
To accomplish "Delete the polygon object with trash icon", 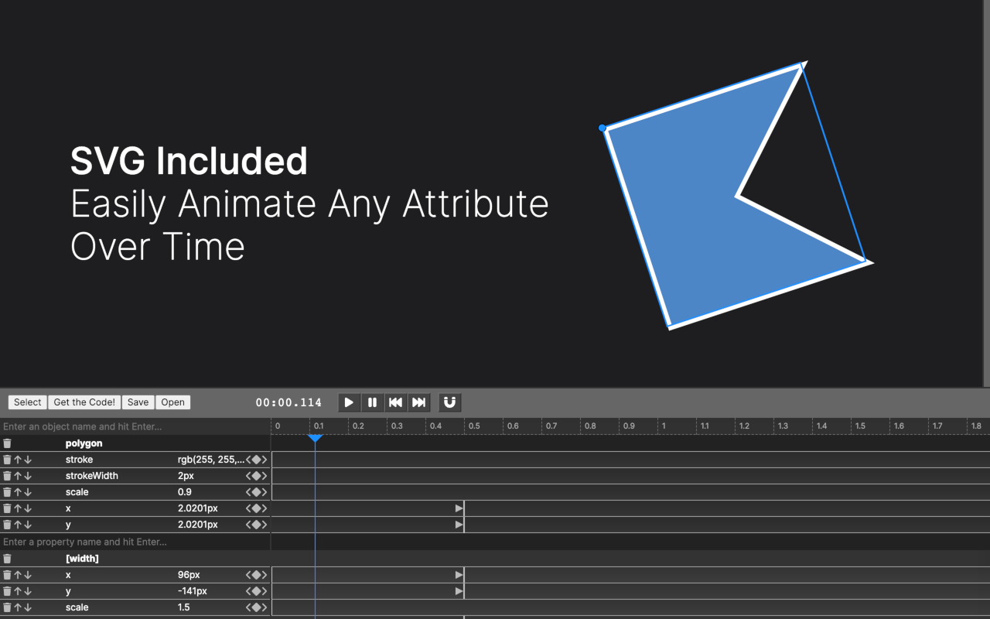I will [7, 443].
